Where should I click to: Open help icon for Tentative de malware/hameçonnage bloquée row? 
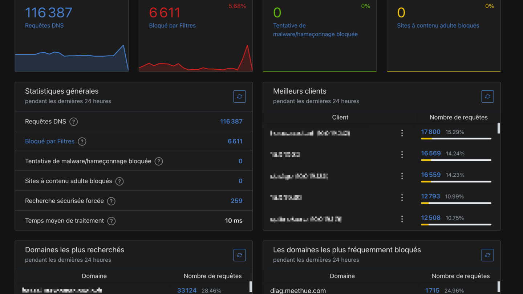[159, 162]
